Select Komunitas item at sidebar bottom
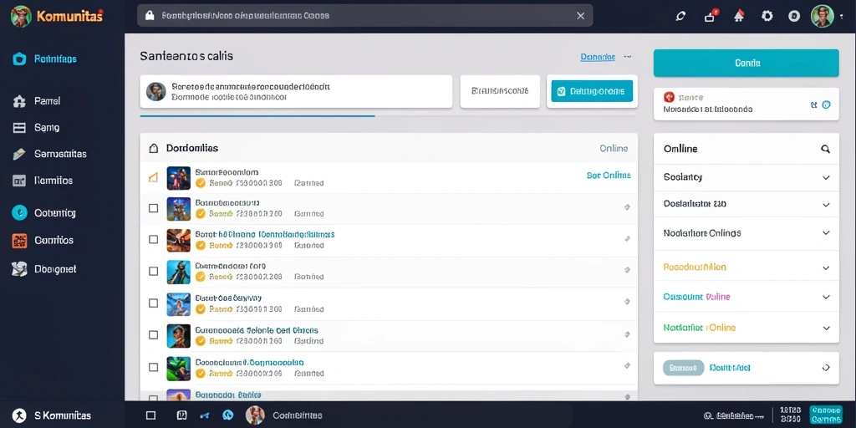The height and width of the screenshot is (428, 856). pos(52,415)
